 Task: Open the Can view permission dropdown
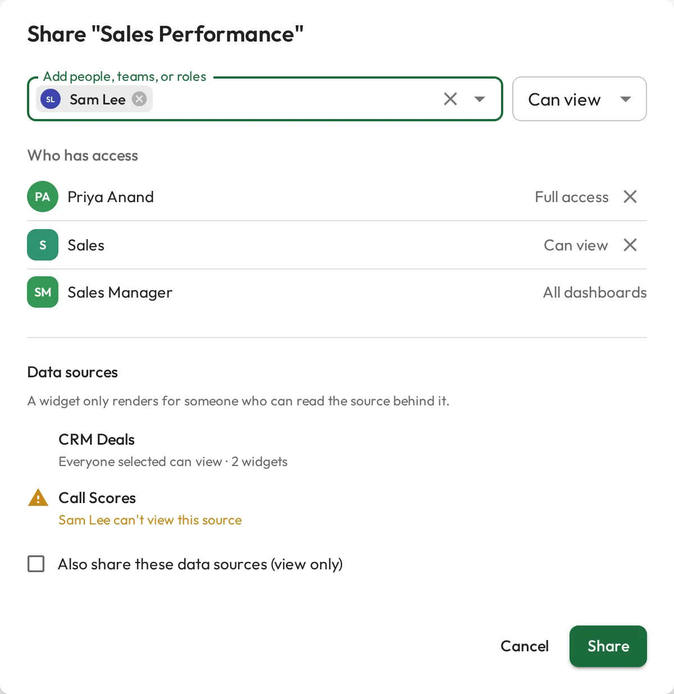point(580,99)
